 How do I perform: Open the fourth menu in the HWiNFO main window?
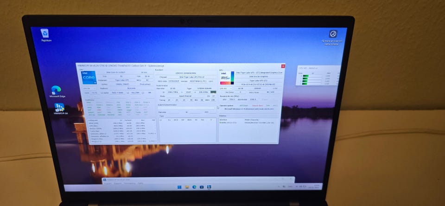pyautogui.click(x=140, y=183)
